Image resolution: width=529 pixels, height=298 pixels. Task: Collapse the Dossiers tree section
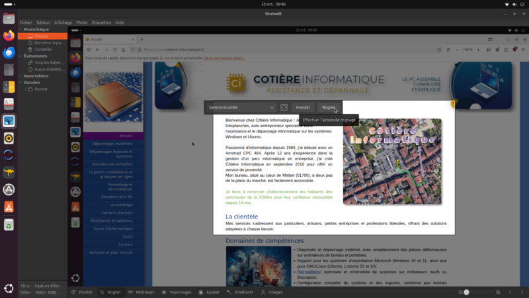(20, 82)
